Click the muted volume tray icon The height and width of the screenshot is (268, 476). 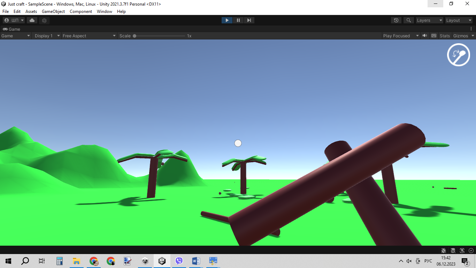click(409, 261)
